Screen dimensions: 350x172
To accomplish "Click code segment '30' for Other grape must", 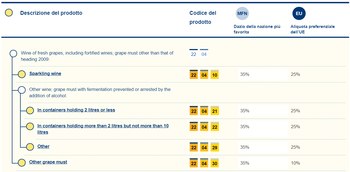I will coord(215,164).
